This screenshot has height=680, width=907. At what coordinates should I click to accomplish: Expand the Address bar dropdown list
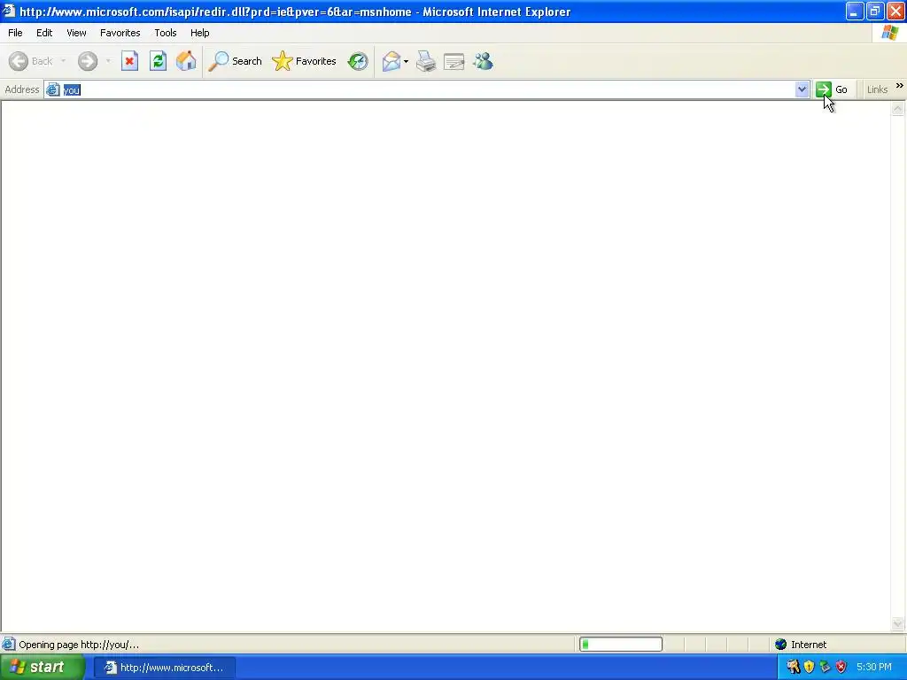coord(802,89)
